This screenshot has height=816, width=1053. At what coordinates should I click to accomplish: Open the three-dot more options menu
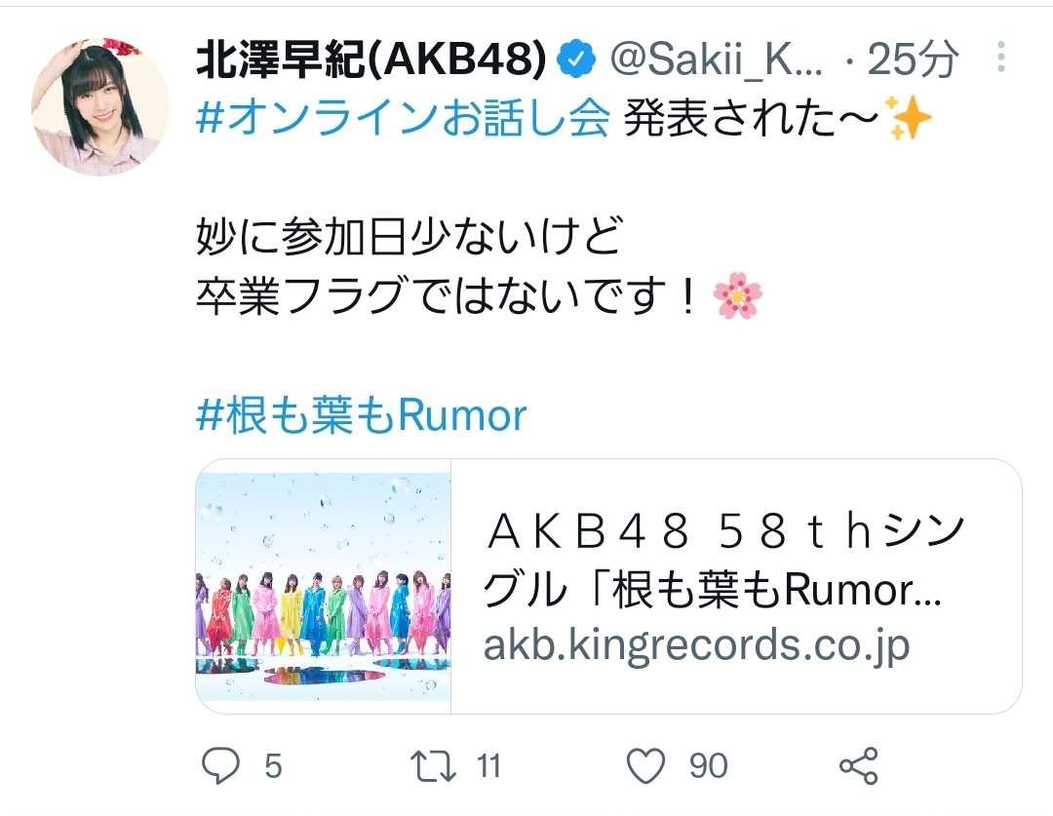pyautogui.click(x=1000, y=58)
